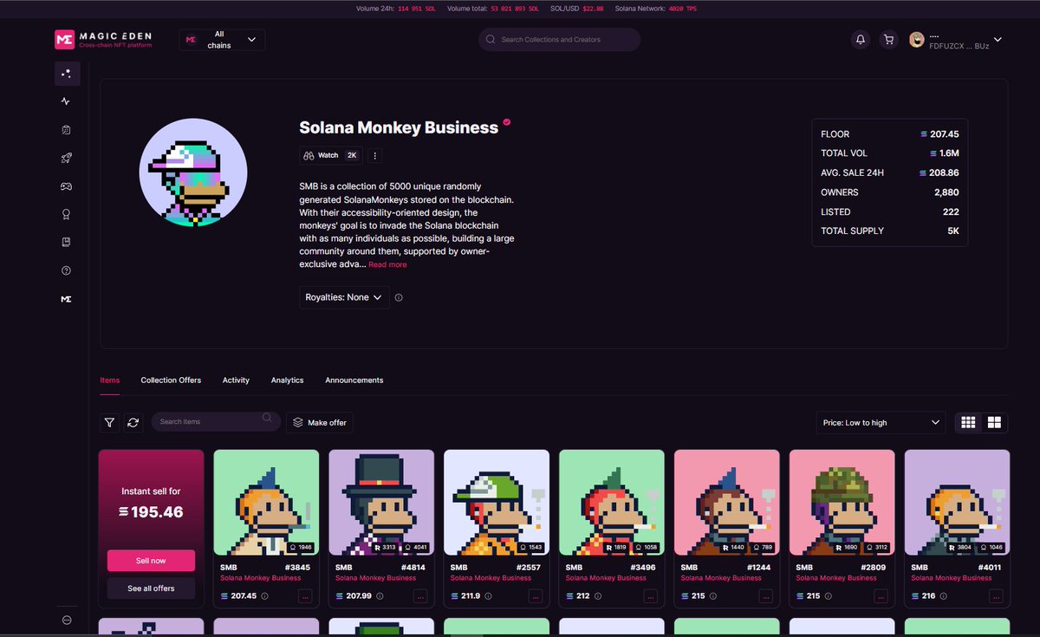
Task: Click See all offers button
Action: point(151,588)
